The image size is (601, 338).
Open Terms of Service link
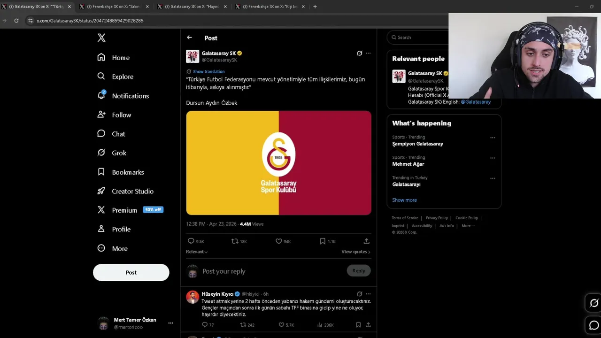click(x=405, y=218)
